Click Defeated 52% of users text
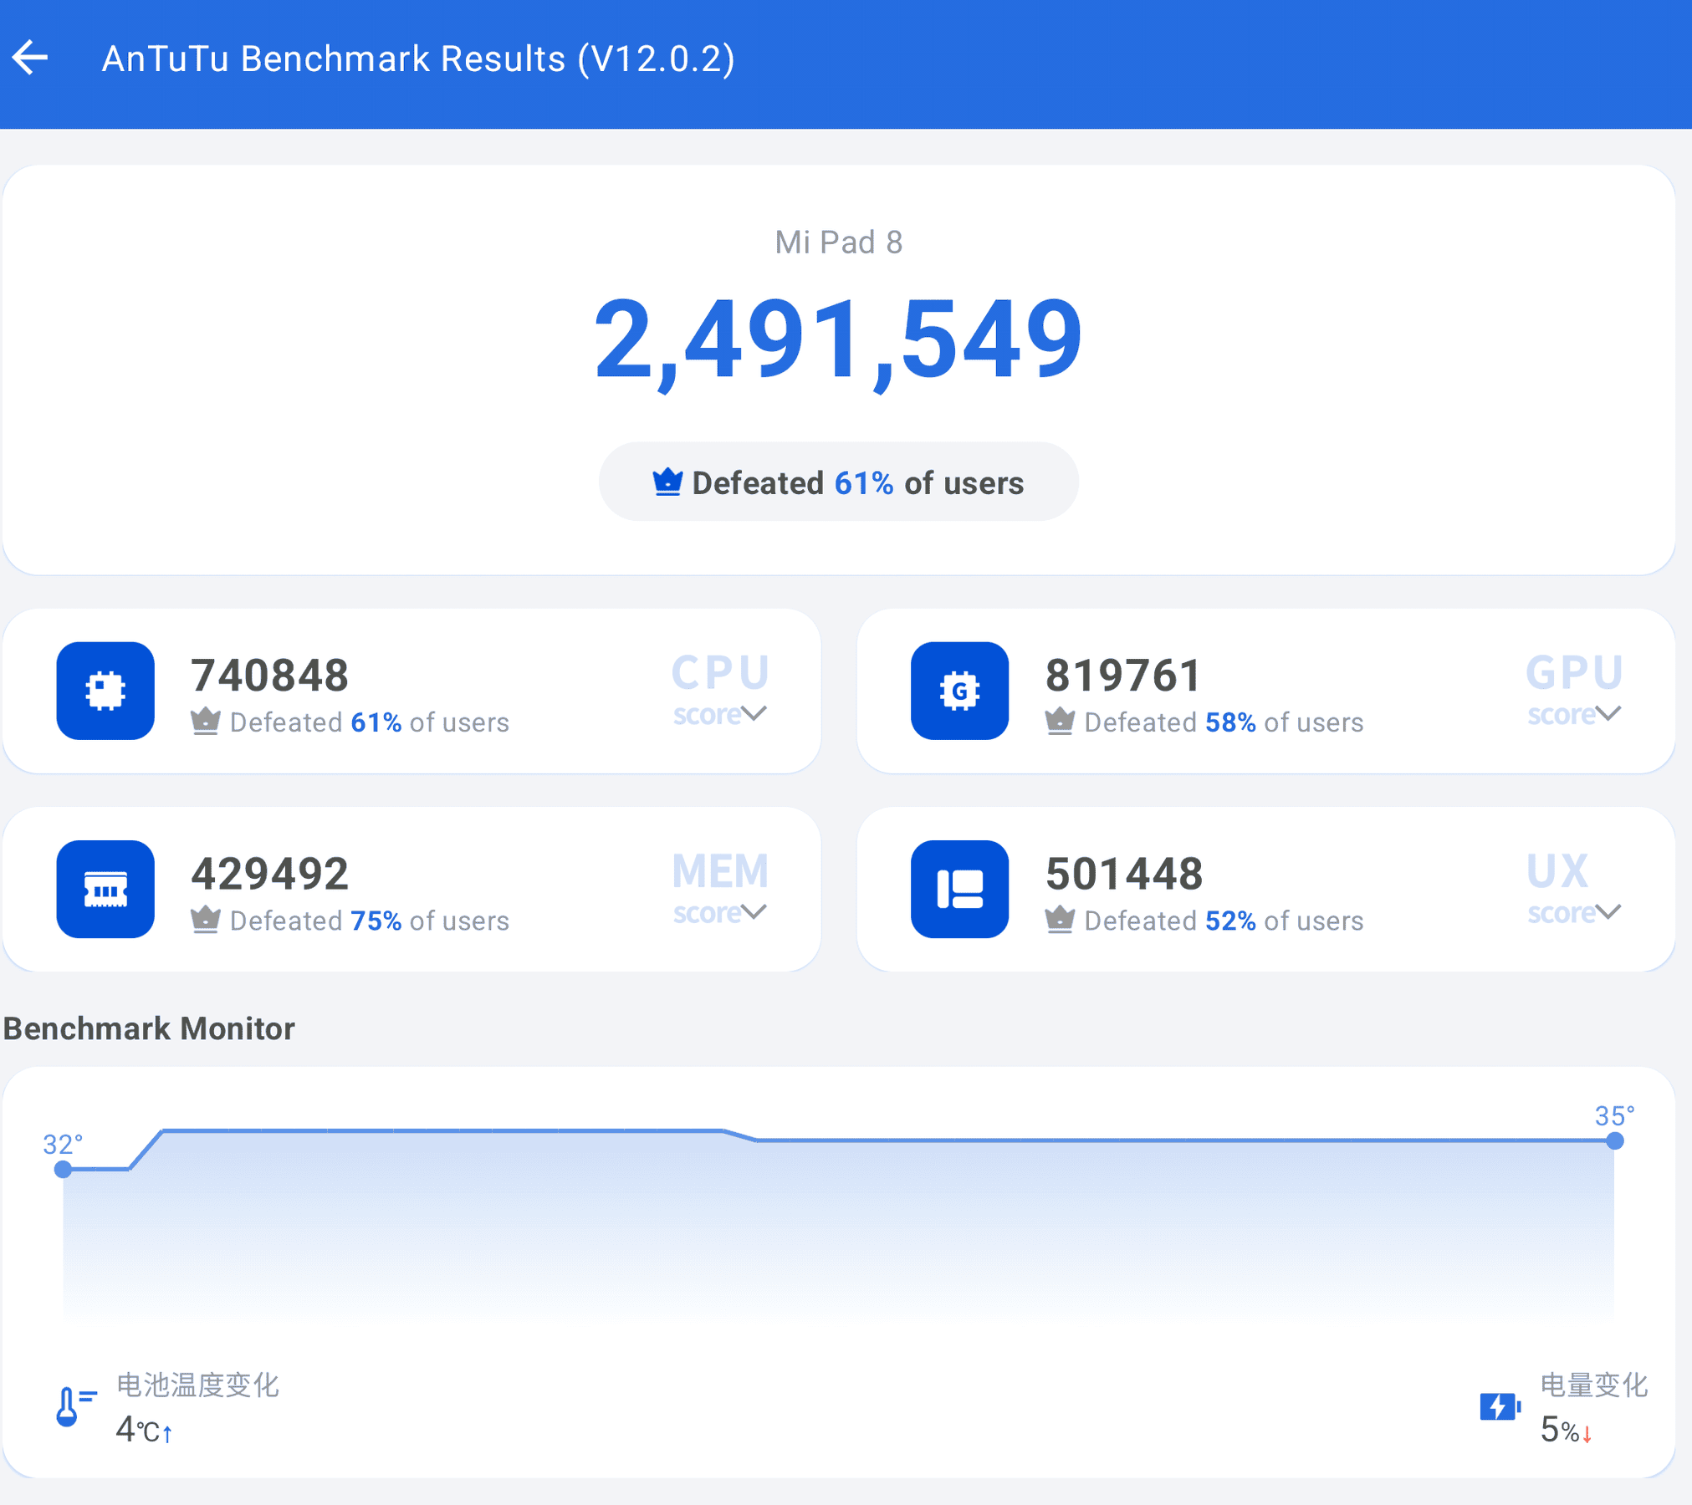The height and width of the screenshot is (1505, 1692). coord(1224,921)
